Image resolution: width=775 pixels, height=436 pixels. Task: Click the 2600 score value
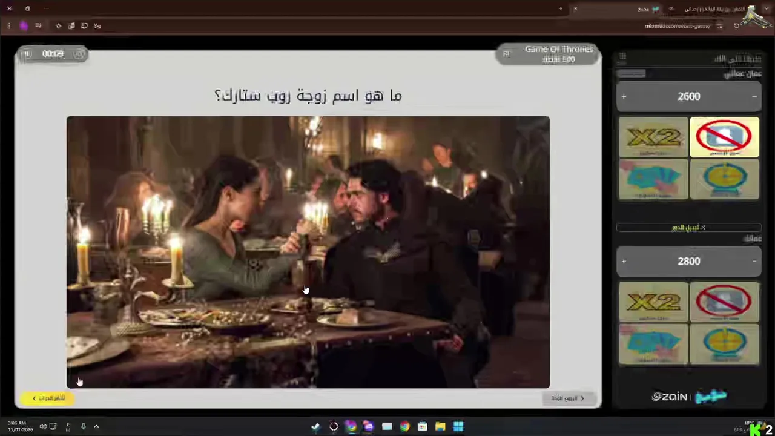click(689, 96)
